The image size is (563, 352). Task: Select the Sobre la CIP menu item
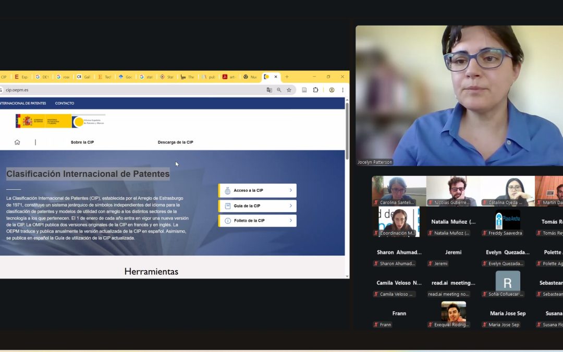pyautogui.click(x=82, y=141)
